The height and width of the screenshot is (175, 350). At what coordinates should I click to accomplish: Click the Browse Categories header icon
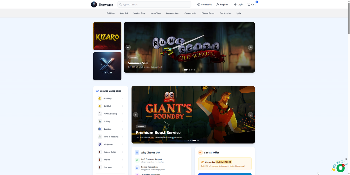click(x=97, y=91)
